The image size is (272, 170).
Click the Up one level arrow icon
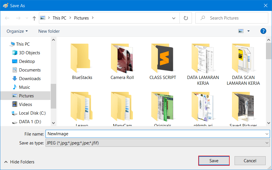[x=34, y=18]
